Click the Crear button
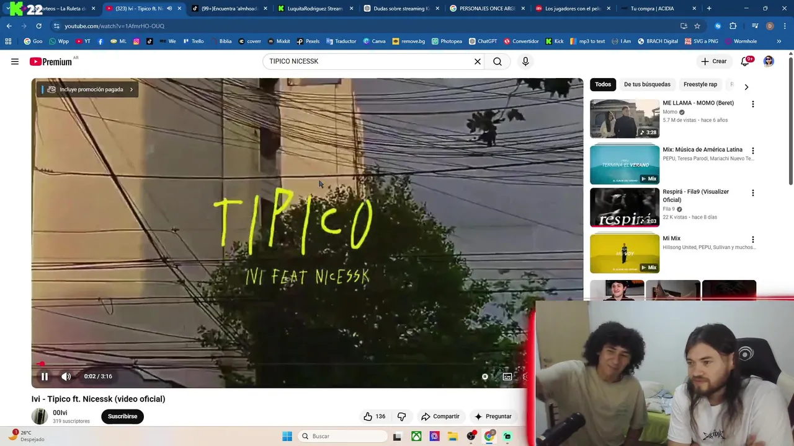The width and height of the screenshot is (794, 446). coord(713,61)
